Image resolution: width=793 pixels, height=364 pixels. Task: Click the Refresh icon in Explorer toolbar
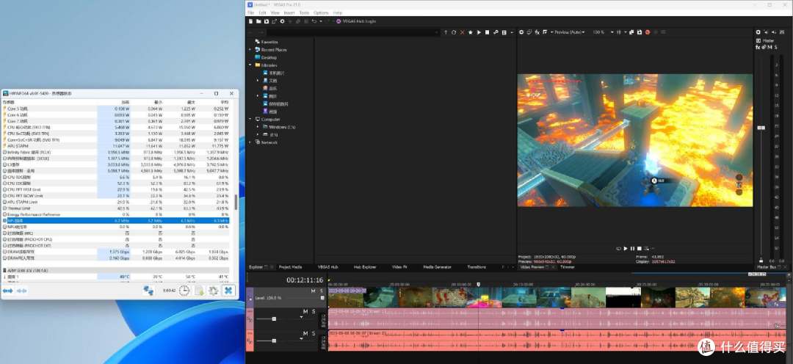(x=454, y=32)
